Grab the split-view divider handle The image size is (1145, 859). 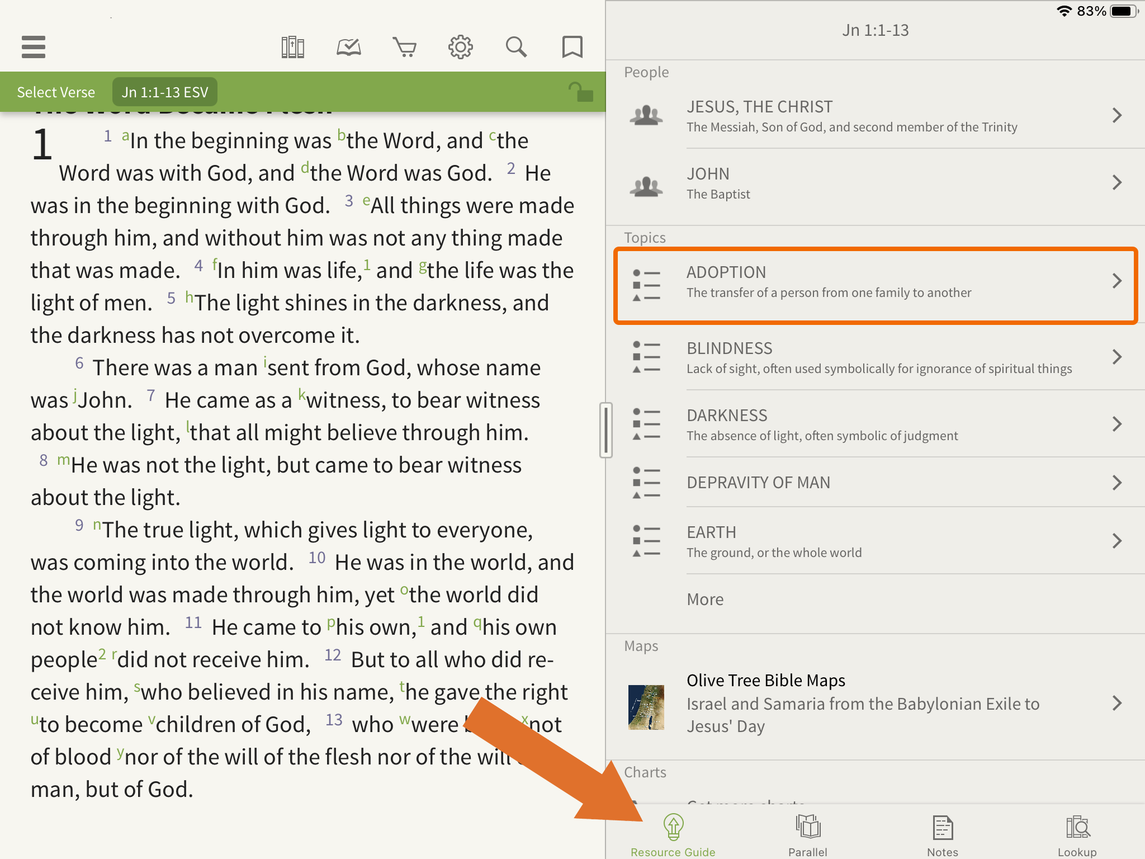[605, 429]
